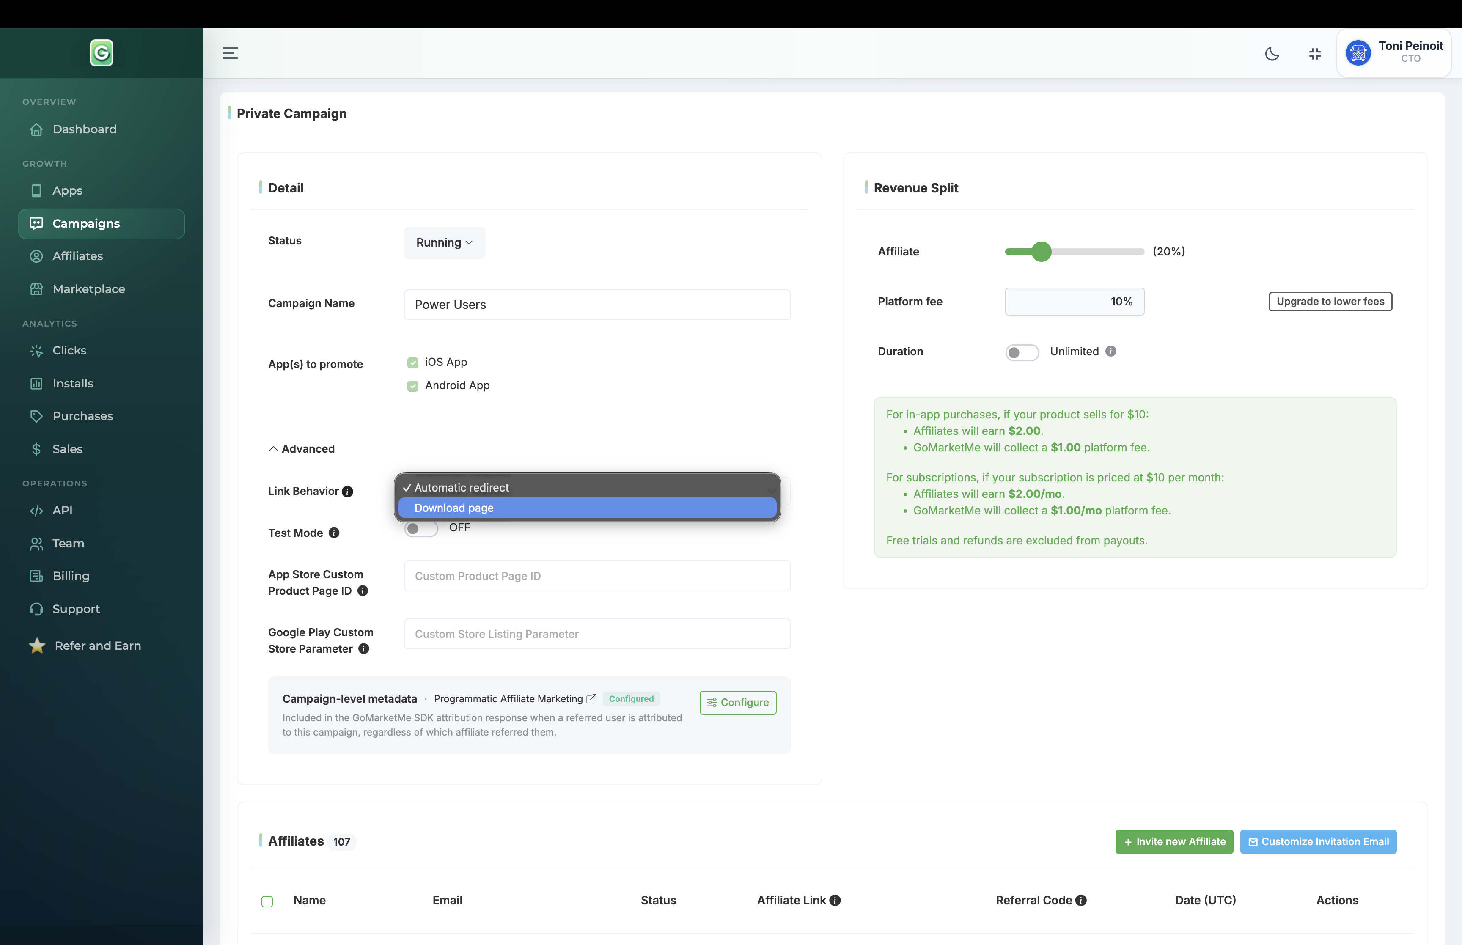Uncheck the iOS App checkbox

[x=413, y=363]
